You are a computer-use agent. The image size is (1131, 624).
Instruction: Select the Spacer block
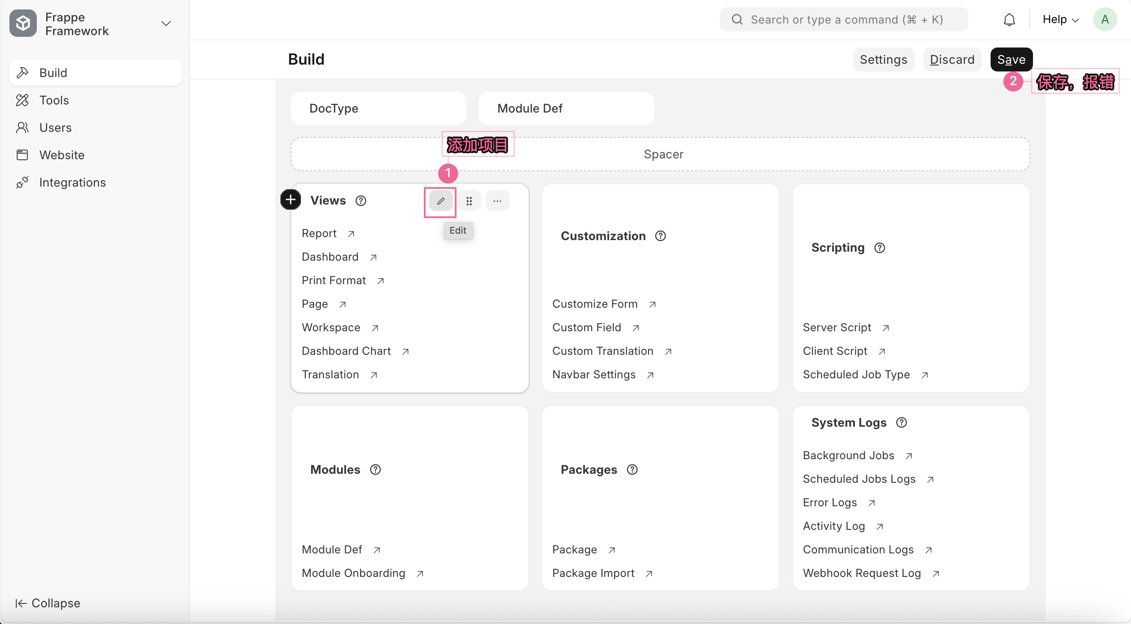(x=660, y=154)
